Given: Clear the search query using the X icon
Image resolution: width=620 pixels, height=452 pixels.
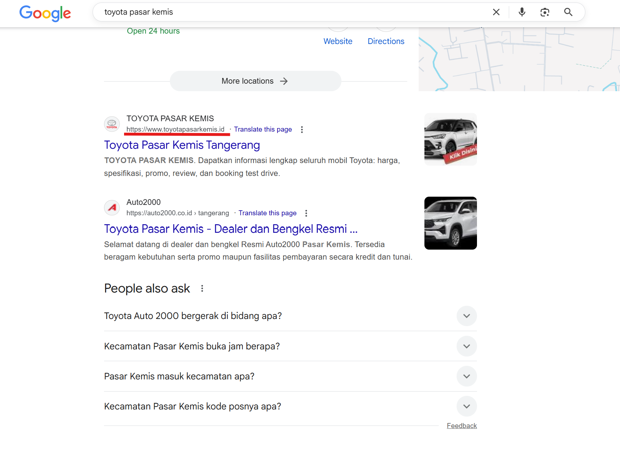Looking at the screenshot, I should coord(496,12).
